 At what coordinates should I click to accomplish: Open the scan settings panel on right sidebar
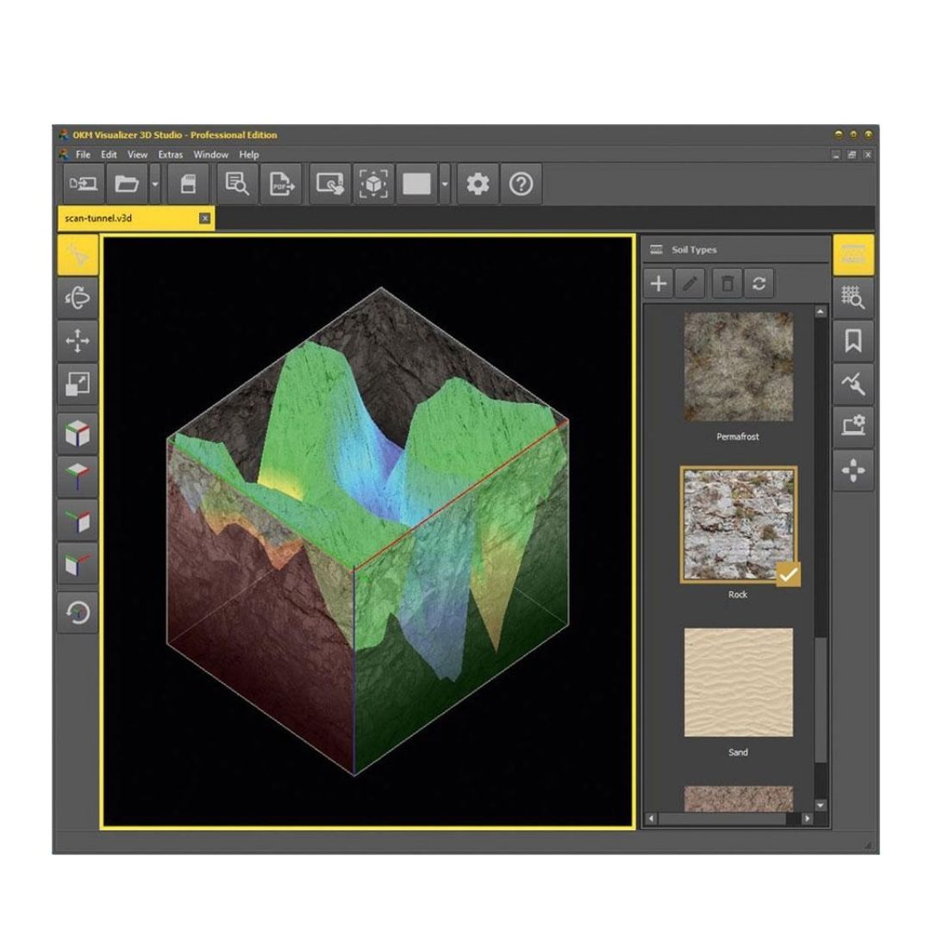(853, 425)
